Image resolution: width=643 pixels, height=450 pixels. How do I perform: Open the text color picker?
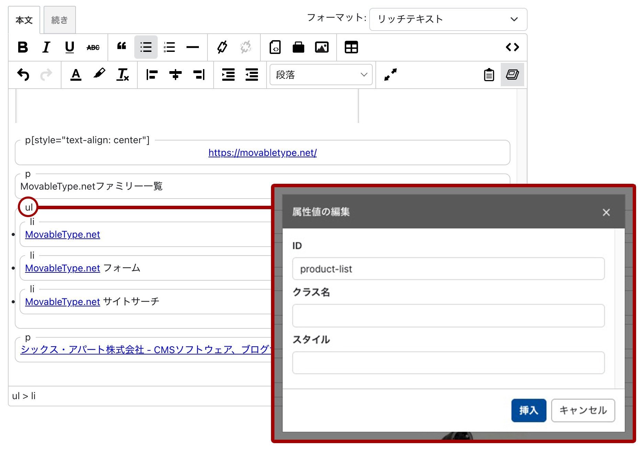(x=76, y=75)
